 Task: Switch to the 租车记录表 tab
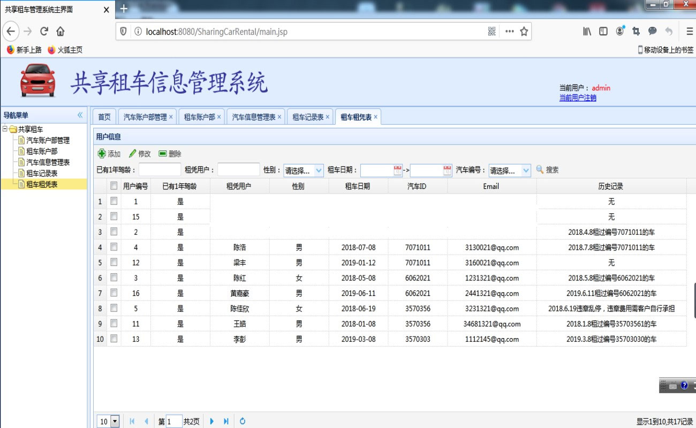[x=308, y=116]
